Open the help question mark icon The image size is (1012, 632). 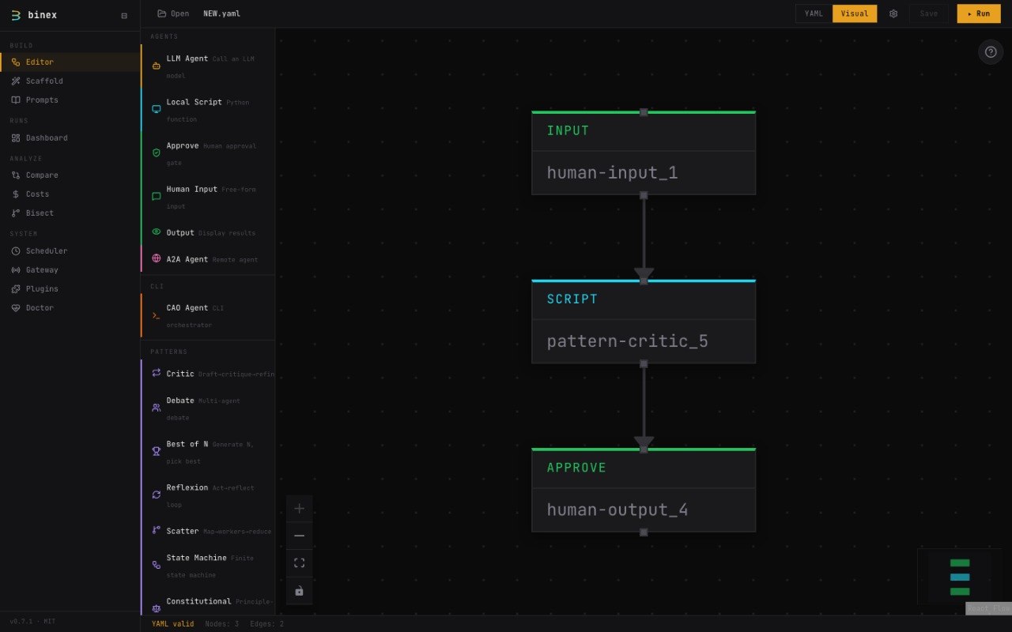[x=991, y=52]
